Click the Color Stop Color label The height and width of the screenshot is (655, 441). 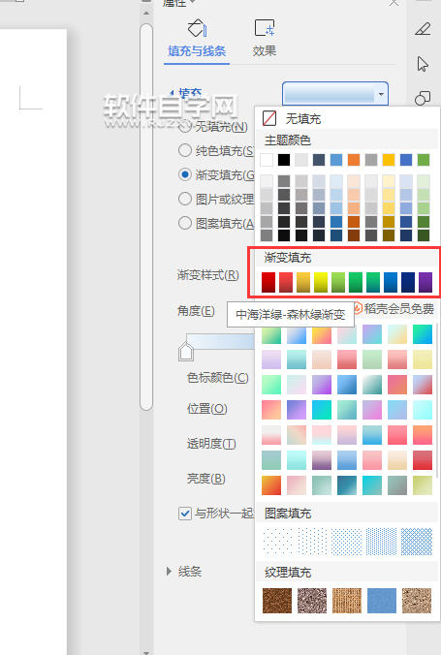pyautogui.click(x=218, y=378)
